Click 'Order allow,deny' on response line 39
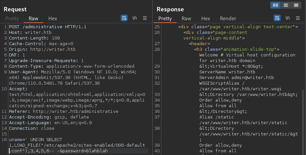Viewport: 306px width, 155px height. (221, 145)
